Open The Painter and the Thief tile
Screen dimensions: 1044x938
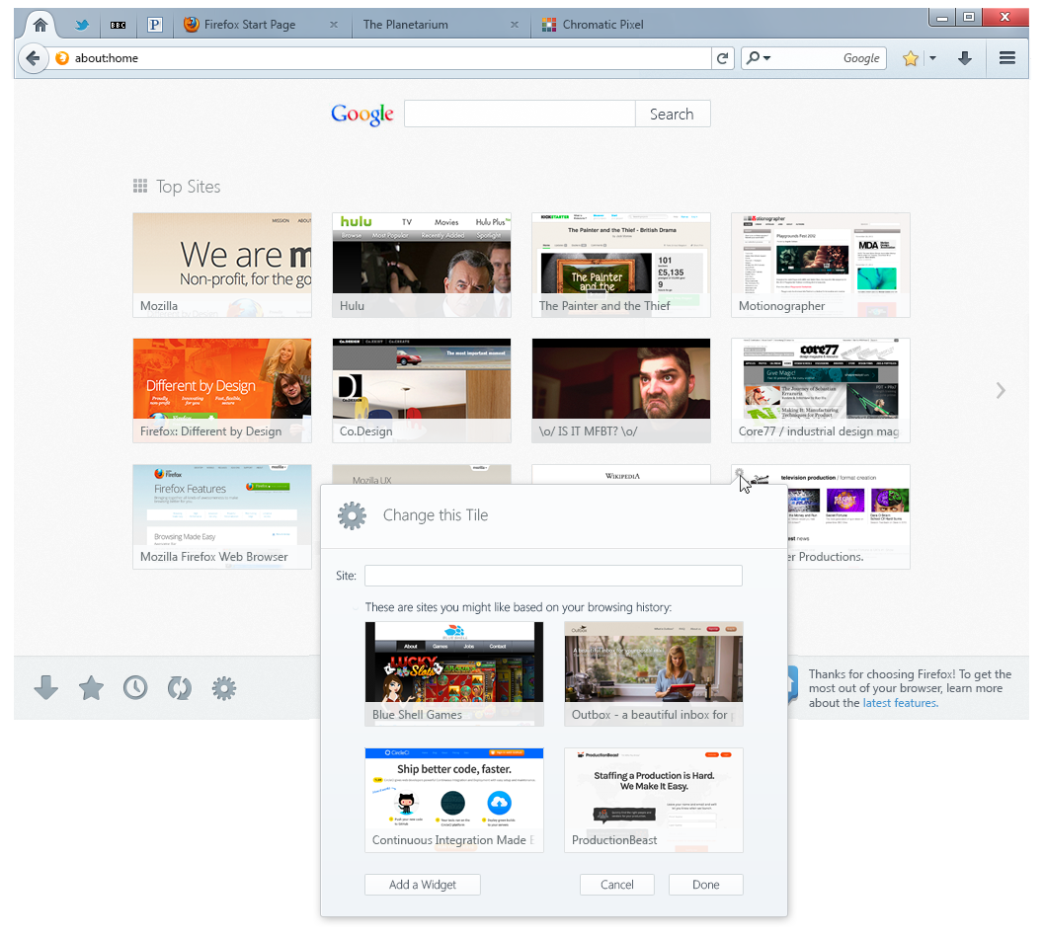pos(621,265)
